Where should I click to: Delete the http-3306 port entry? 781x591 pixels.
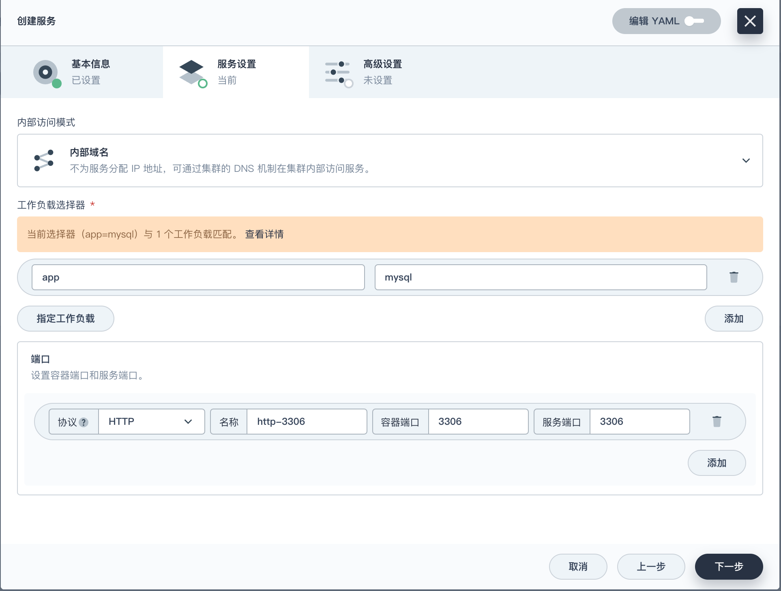tap(717, 422)
